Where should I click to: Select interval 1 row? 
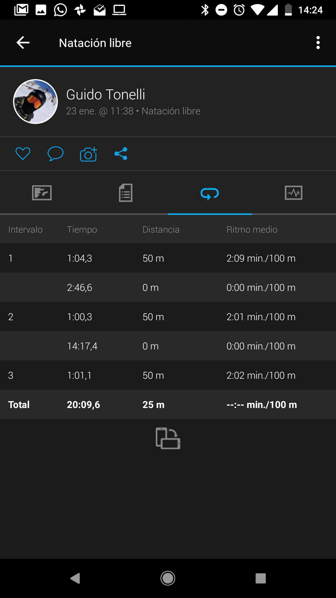(168, 258)
